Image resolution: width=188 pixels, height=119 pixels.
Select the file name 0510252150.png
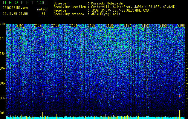point(15,8)
